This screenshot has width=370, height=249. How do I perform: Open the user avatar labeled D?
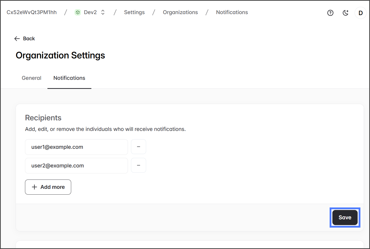pos(360,13)
